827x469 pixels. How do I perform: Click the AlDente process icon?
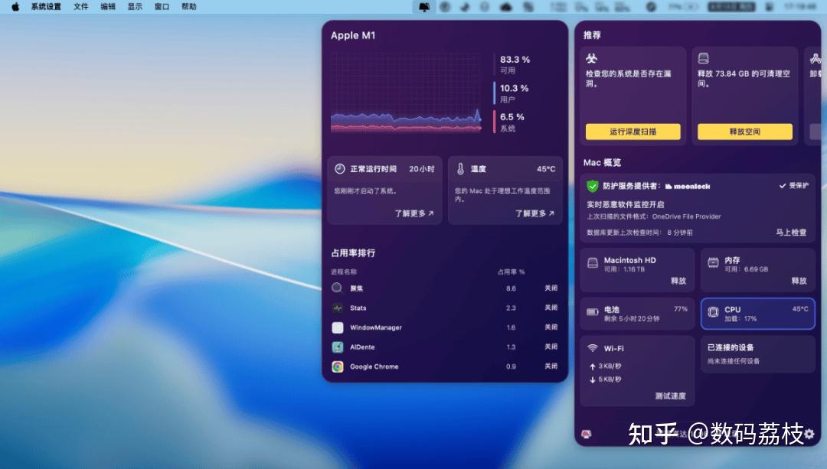[x=338, y=347]
